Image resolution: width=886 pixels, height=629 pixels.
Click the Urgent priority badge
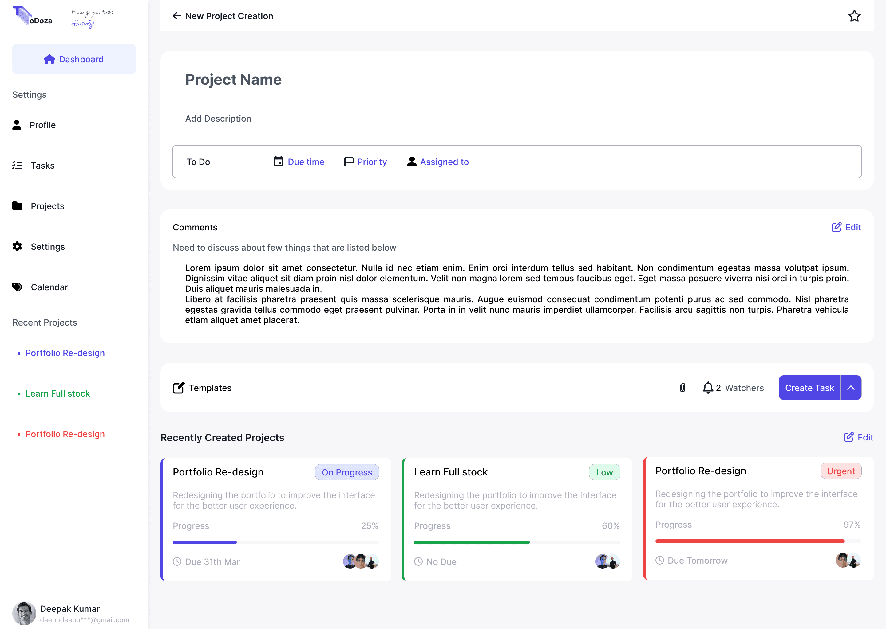point(841,471)
